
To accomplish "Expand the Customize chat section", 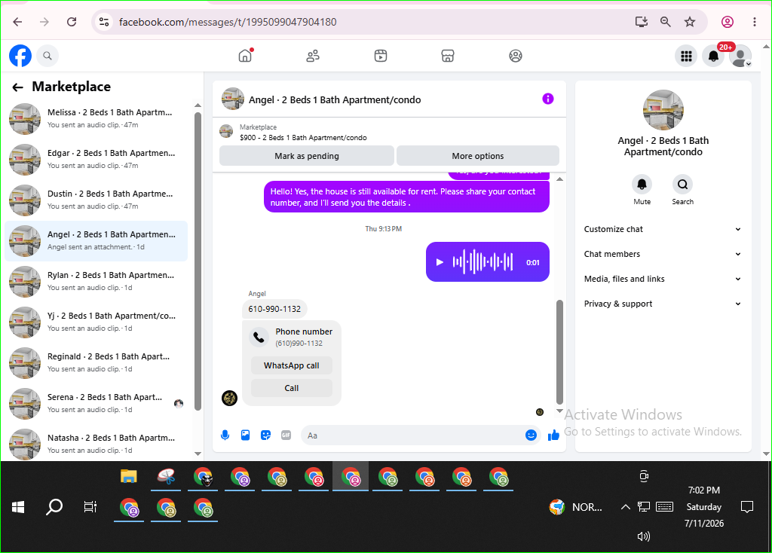I will point(662,229).
